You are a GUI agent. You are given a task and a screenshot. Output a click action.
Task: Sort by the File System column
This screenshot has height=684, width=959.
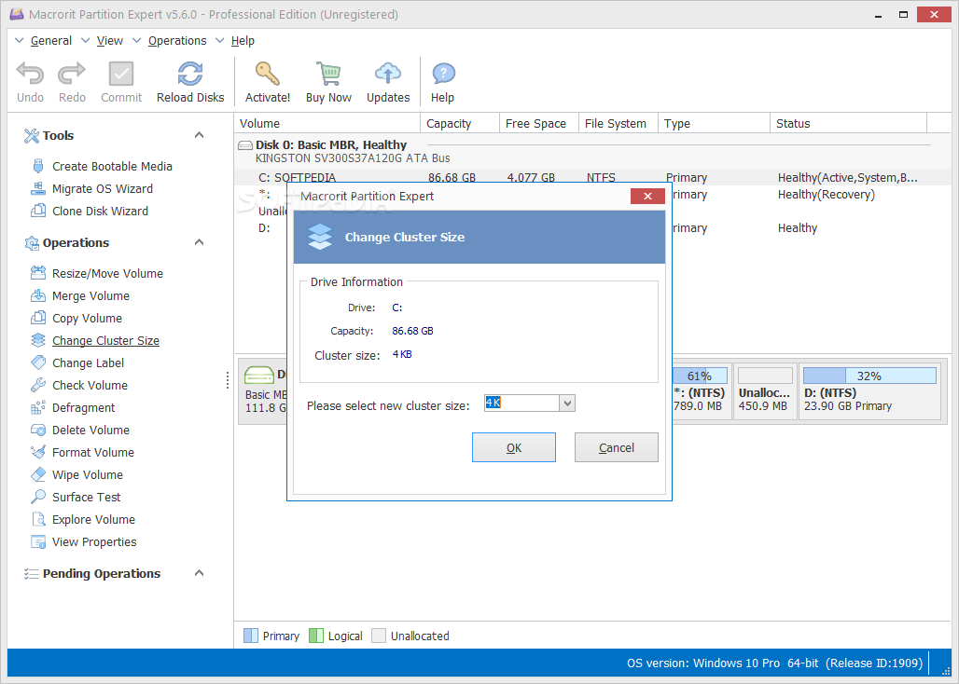(x=618, y=123)
